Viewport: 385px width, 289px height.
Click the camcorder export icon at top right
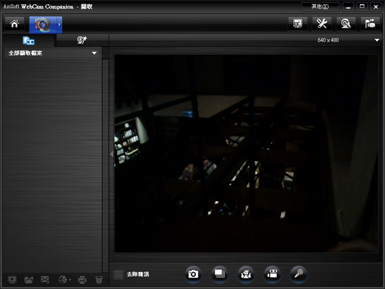coord(370,24)
